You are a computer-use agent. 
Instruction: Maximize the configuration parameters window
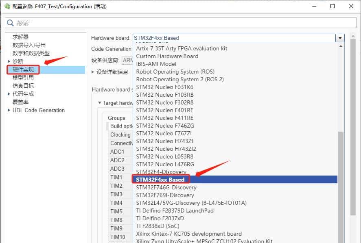tap(333, 6)
